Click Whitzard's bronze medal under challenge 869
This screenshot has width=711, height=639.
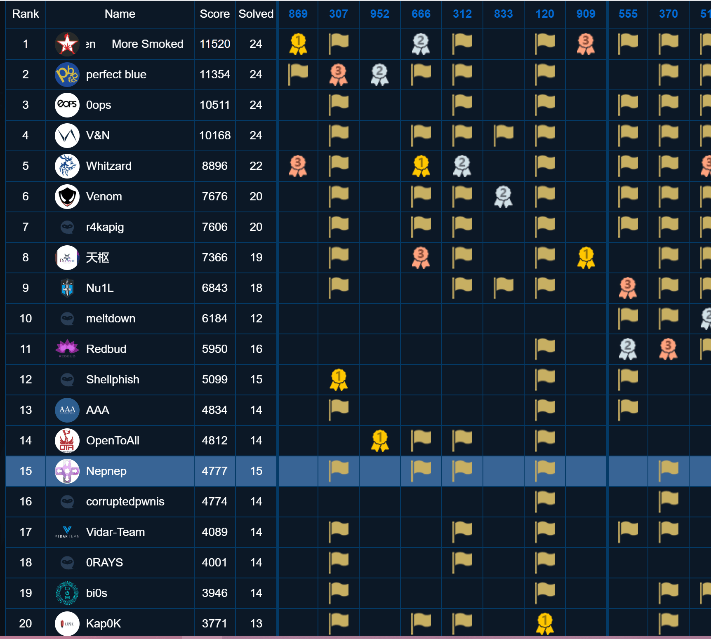point(298,166)
